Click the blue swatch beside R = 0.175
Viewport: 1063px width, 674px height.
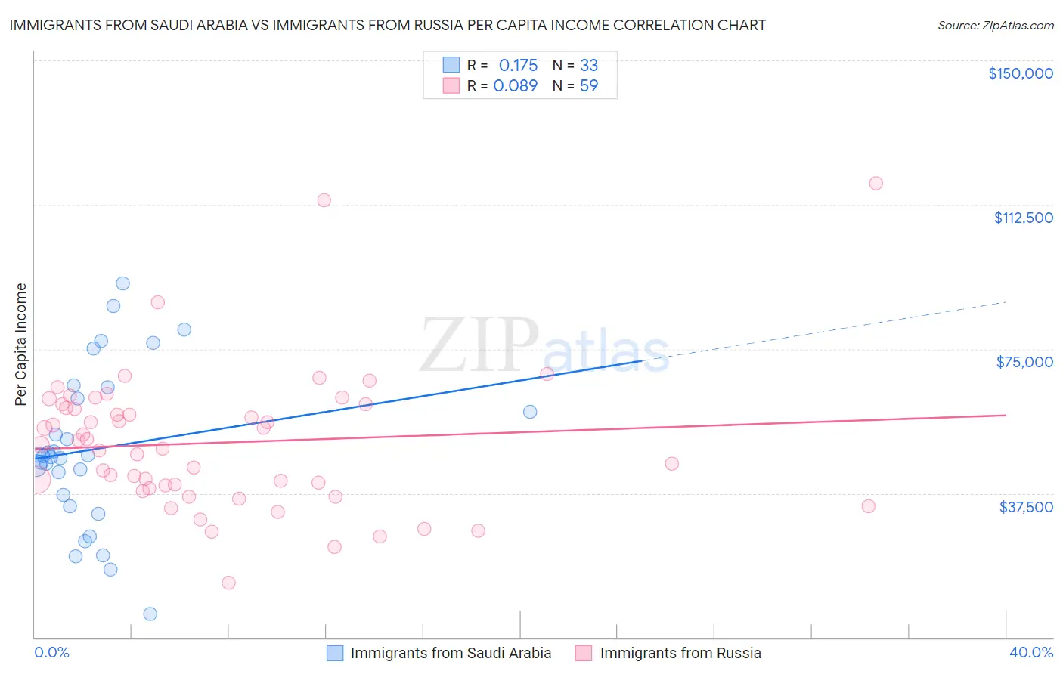(451, 65)
